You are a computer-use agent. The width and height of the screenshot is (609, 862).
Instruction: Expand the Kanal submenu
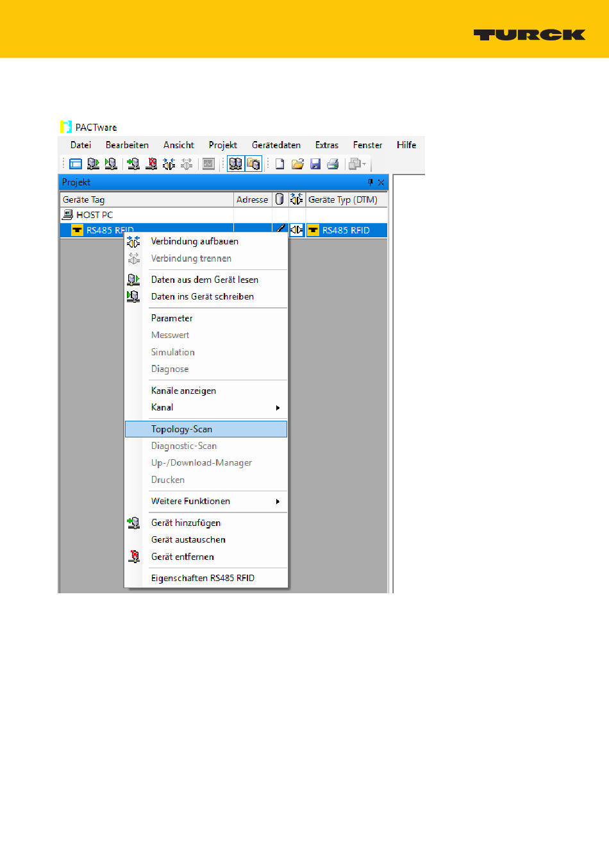pos(206,407)
